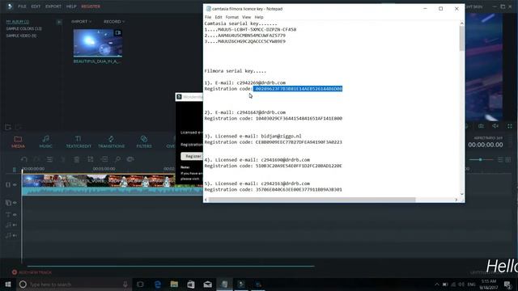The width and height of the screenshot is (518, 291).
Task: Click the Power Tool icon in timeline toolbar
Action: 104,159
